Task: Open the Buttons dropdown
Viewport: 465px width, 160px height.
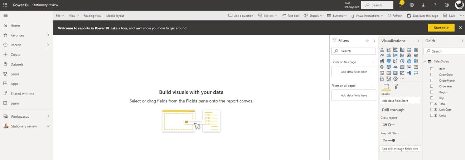Action: point(337,16)
